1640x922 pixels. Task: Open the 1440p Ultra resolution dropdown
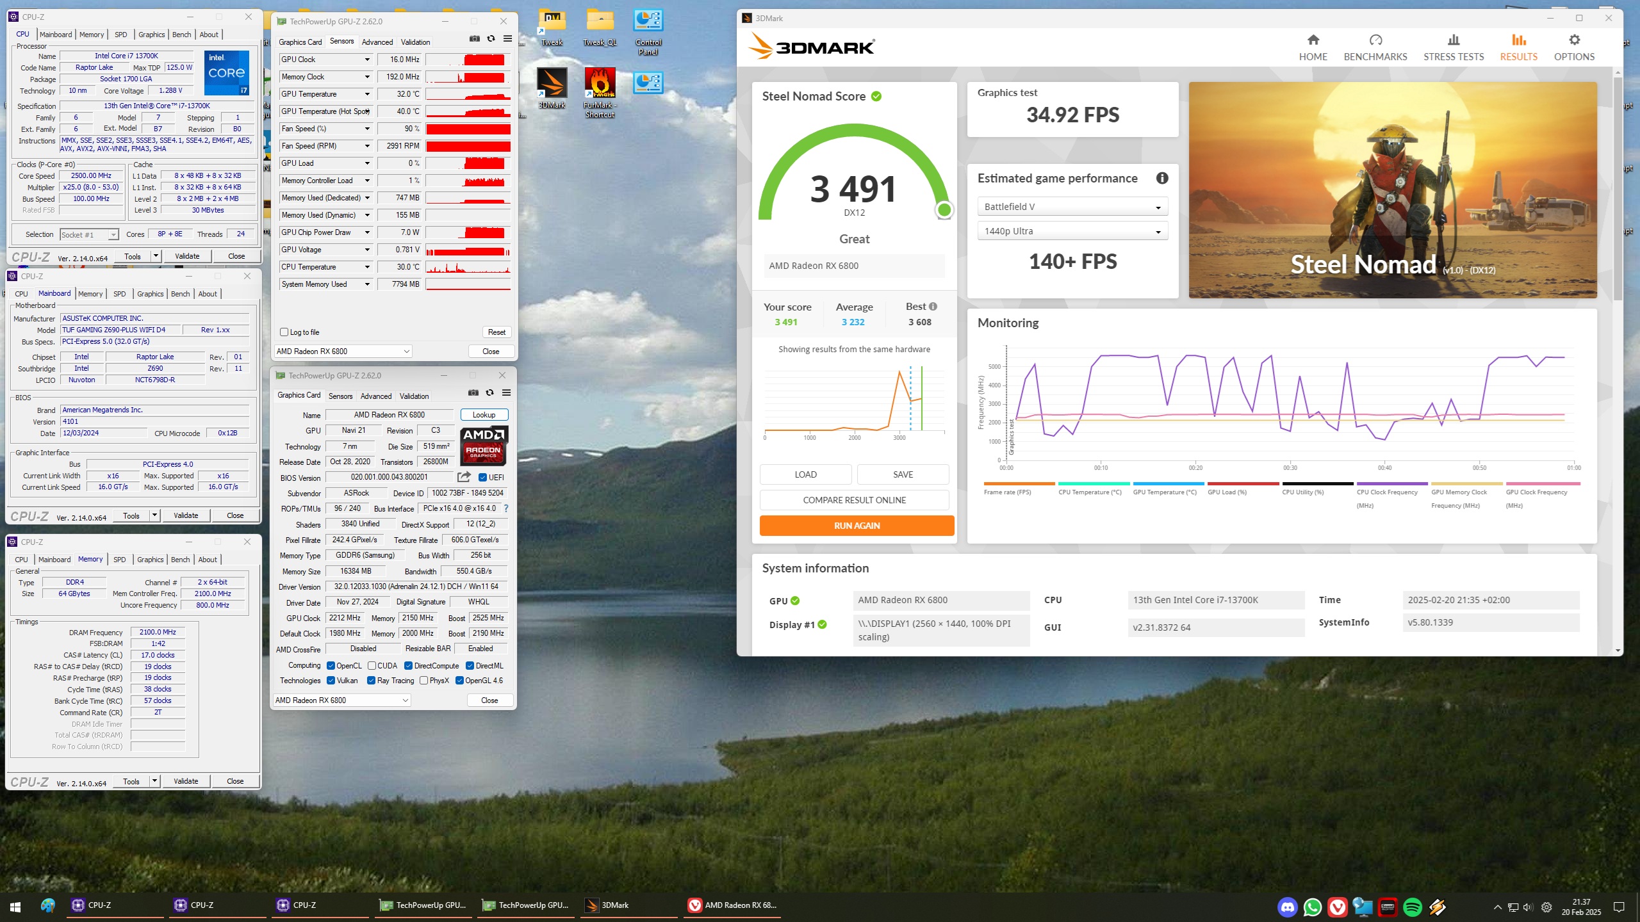tap(1072, 231)
